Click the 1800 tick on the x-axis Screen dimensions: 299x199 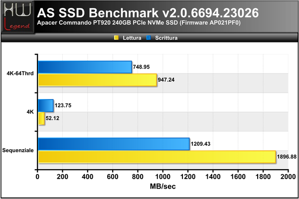click(263, 177)
